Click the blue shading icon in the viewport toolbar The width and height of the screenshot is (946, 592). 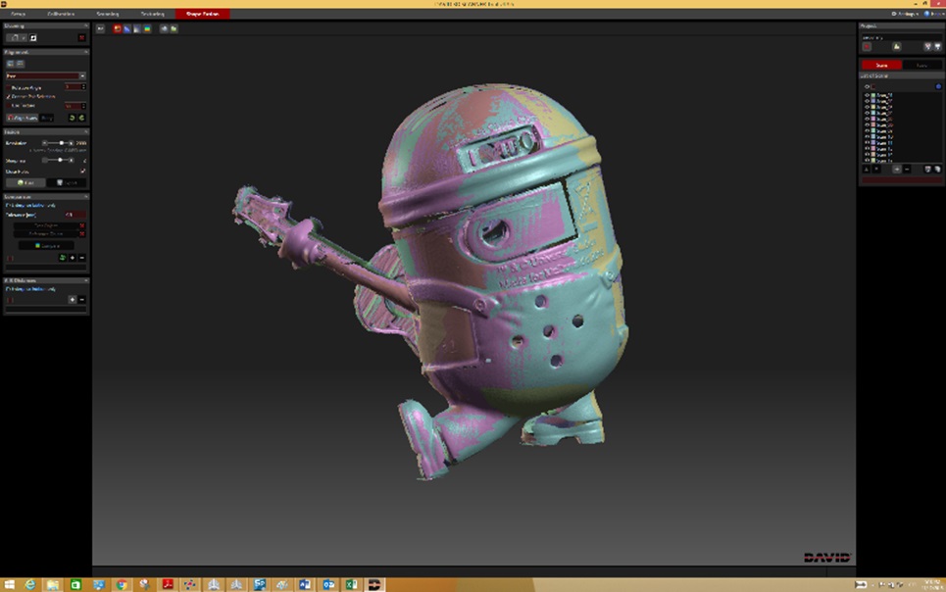pyautogui.click(x=126, y=28)
